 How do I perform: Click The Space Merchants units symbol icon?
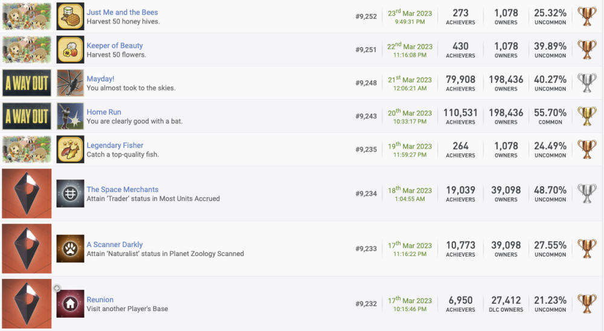(70, 193)
